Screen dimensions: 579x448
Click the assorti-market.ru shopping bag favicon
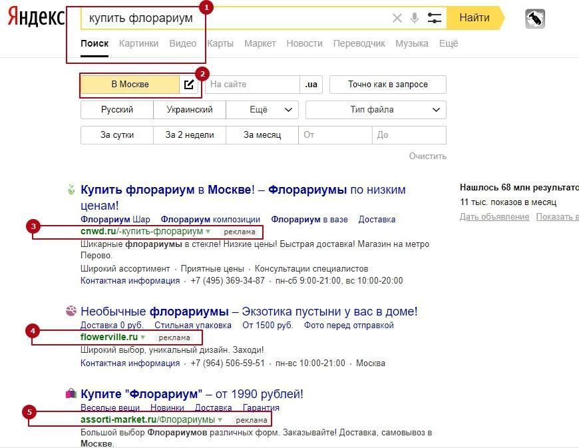point(71,394)
